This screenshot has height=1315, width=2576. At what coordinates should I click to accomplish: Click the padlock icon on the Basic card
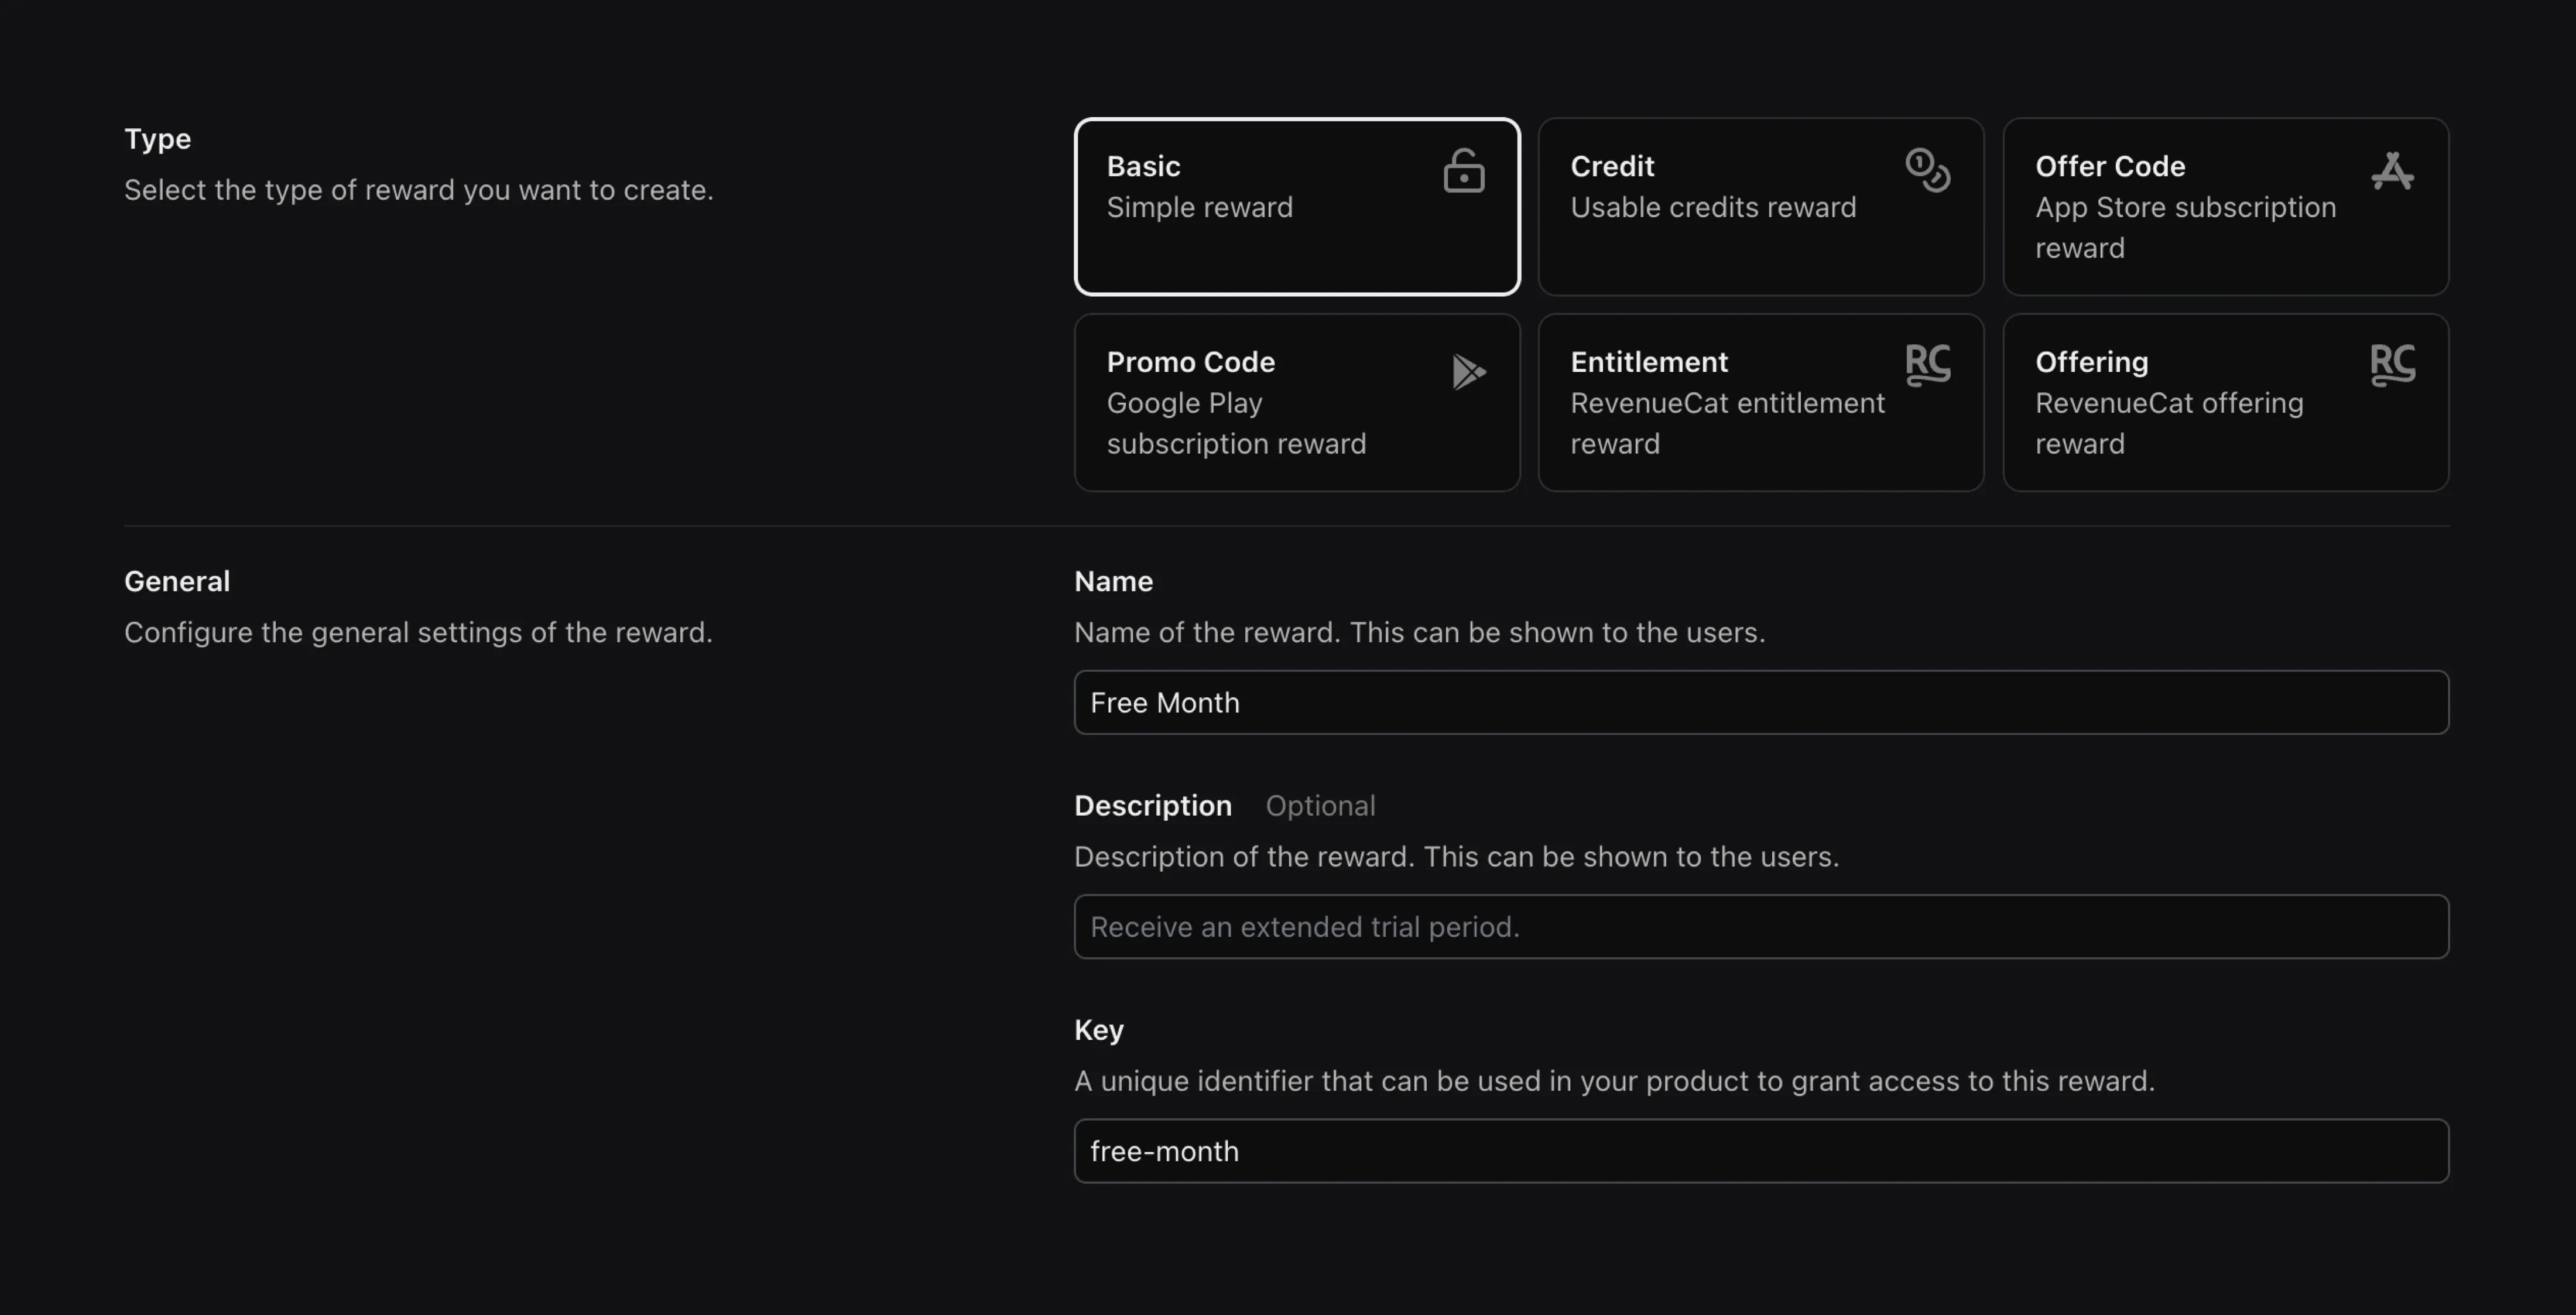point(1463,170)
